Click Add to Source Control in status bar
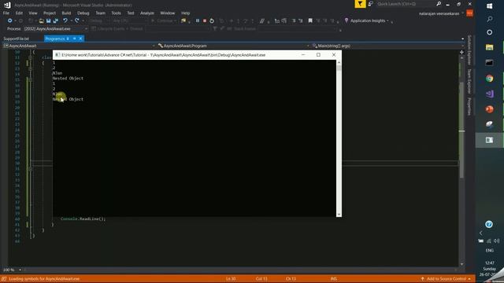The image size is (504, 283). click(x=446, y=279)
